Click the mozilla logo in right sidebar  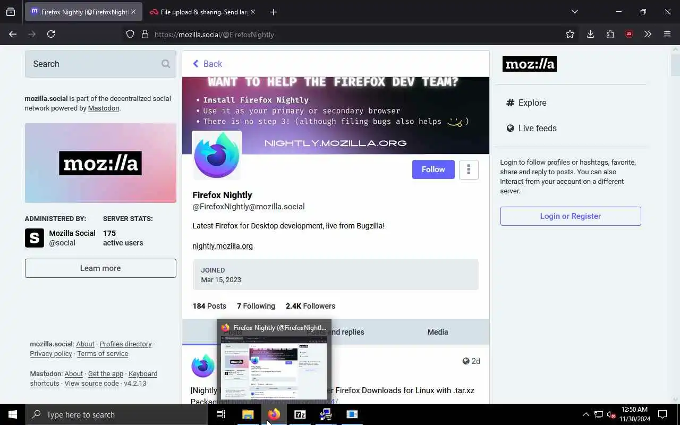tap(530, 64)
